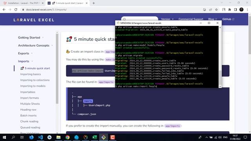This screenshot has height=141, width=251.
Task: Switch to Installation - Laravel tab
Action: (24, 3)
